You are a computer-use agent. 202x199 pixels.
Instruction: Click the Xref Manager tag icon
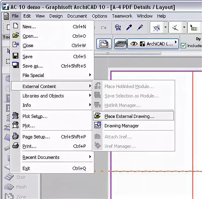[97, 145]
